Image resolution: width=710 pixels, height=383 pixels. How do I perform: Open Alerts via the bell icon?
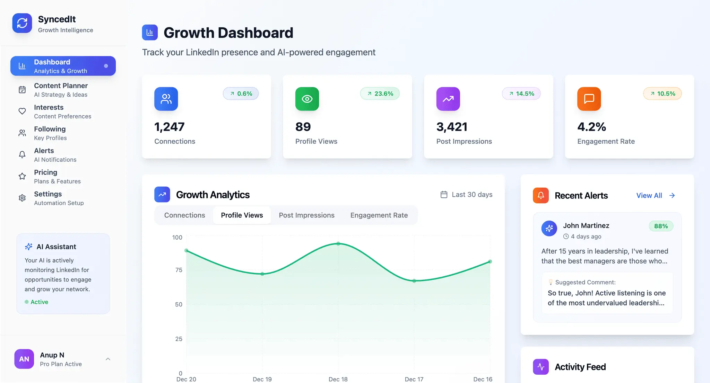pyautogui.click(x=22, y=154)
